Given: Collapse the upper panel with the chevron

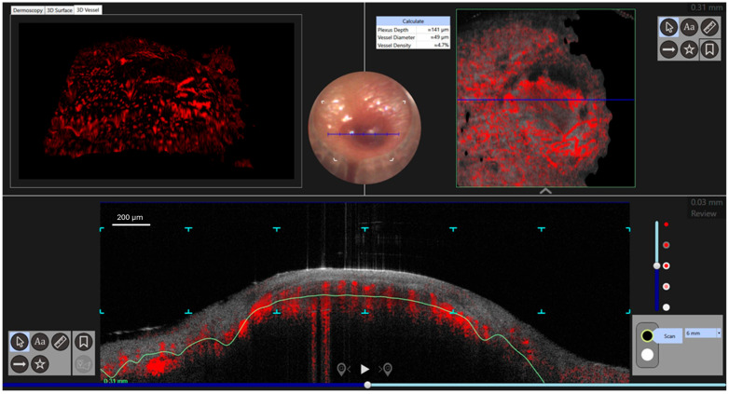Looking at the screenshot, I should (545, 191).
